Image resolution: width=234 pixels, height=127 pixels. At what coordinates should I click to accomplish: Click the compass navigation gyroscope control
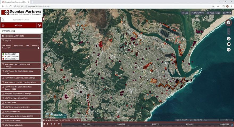228,23
